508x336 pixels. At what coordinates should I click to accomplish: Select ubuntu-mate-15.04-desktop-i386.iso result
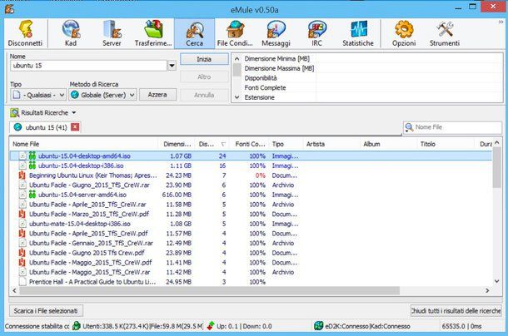click(x=251, y=224)
